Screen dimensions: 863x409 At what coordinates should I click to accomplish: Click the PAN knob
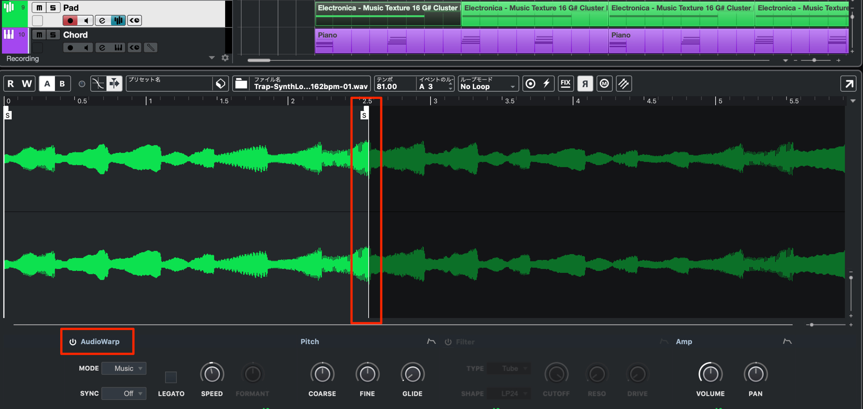tap(756, 374)
